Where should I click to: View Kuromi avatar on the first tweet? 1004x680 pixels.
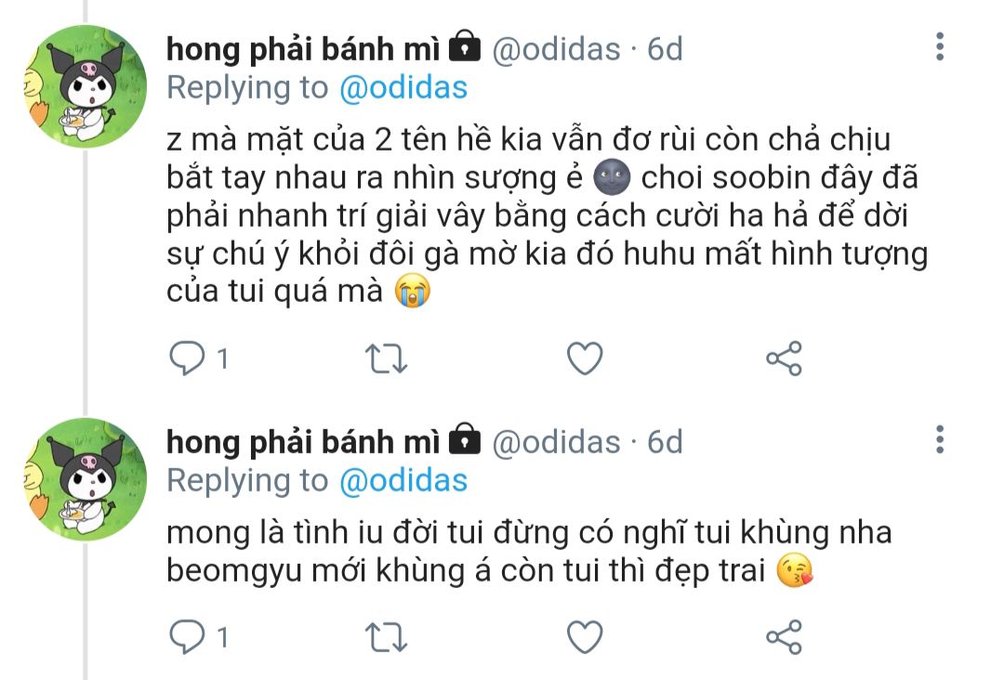pyautogui.click(x=86, y=86)
